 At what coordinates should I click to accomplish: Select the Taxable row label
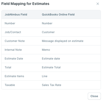[x=10, y=85]
